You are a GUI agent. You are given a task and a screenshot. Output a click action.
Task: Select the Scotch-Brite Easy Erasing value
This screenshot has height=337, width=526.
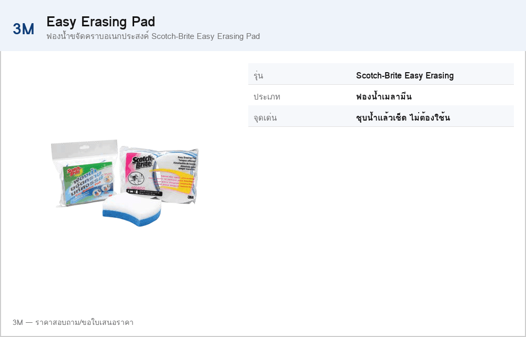click(405, 75)
